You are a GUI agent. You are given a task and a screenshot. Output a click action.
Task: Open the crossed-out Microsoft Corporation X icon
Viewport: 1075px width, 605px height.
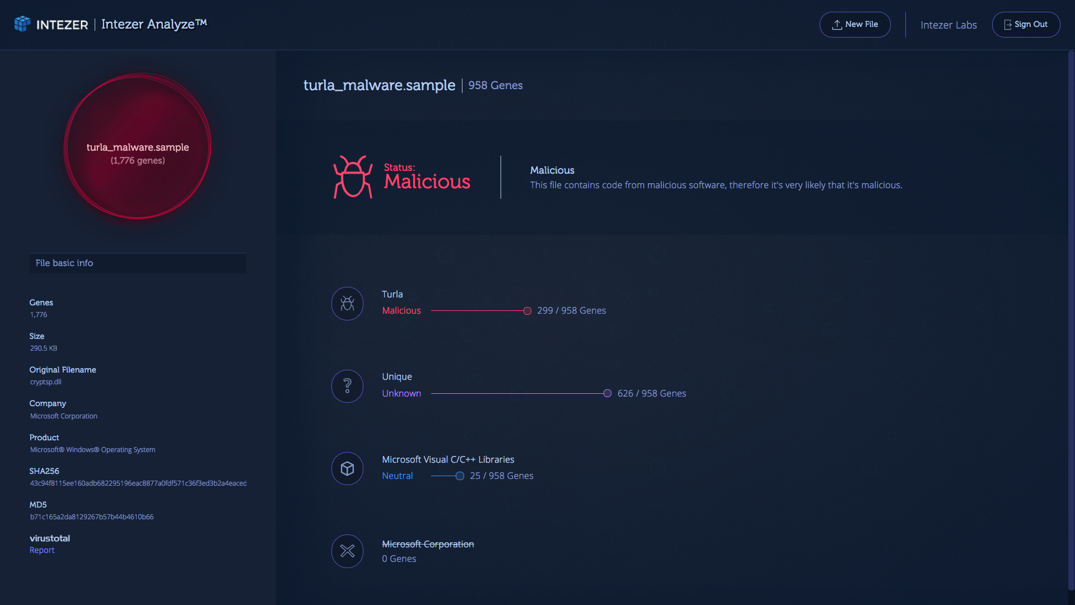click(347, 551)
